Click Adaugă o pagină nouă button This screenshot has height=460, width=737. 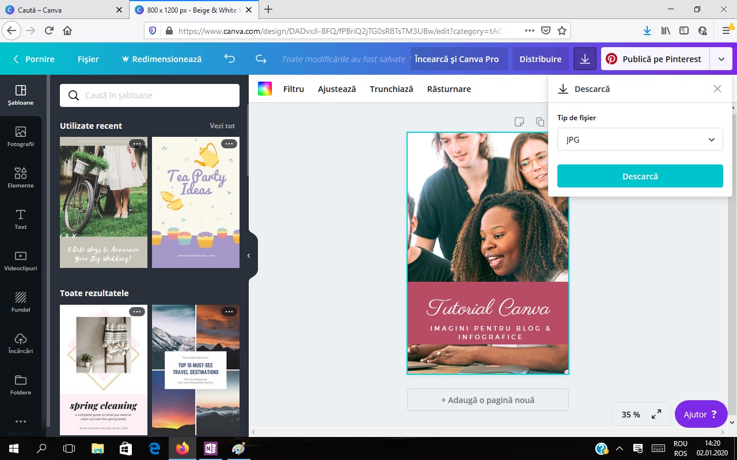click(x=488, y=400)
